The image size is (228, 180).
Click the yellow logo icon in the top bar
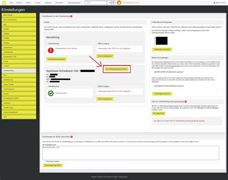pos(4,3)
